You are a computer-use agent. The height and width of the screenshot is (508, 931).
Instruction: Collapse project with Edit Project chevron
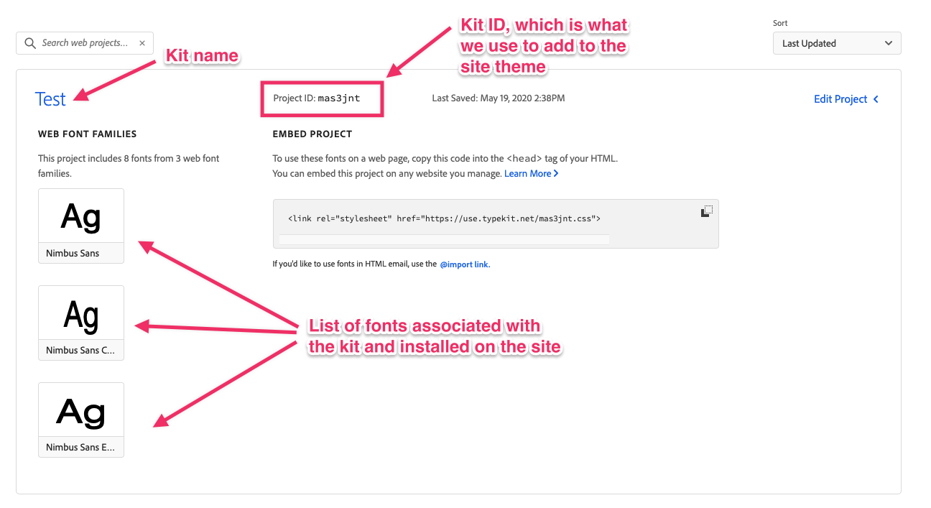pyautogui.click(x=876, y=99)
